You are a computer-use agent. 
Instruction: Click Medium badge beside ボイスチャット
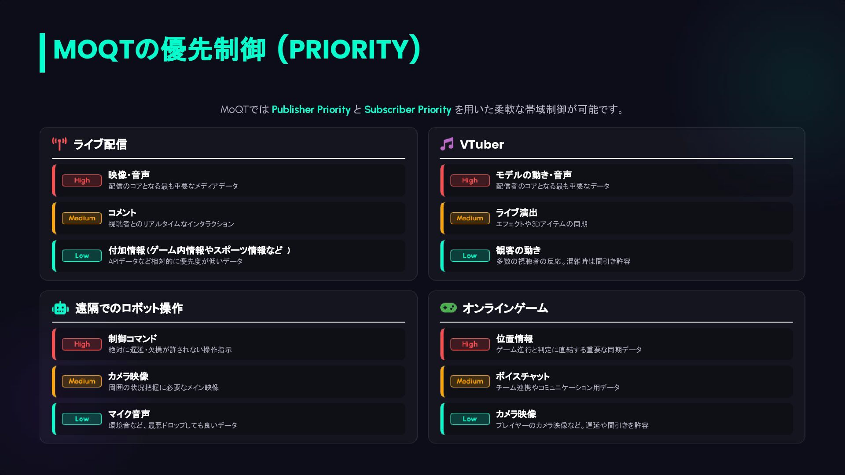pyautogui.click(x=470, y=381)
